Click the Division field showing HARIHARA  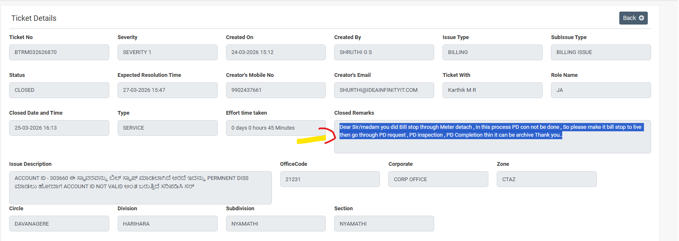point(167,224)
